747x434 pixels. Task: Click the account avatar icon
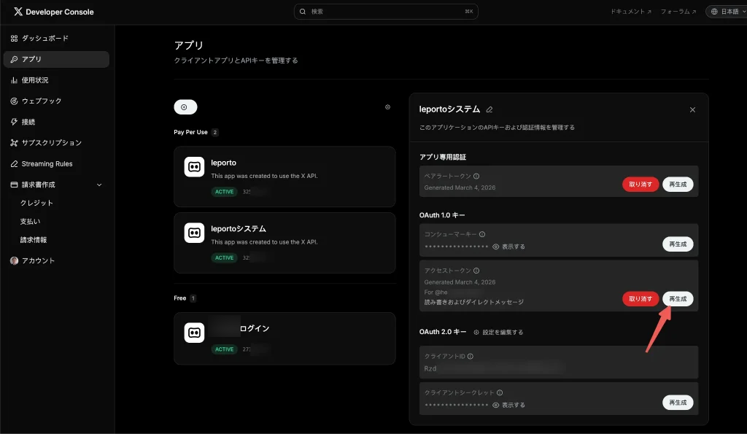pyautogui.click(x=15, y=260)
